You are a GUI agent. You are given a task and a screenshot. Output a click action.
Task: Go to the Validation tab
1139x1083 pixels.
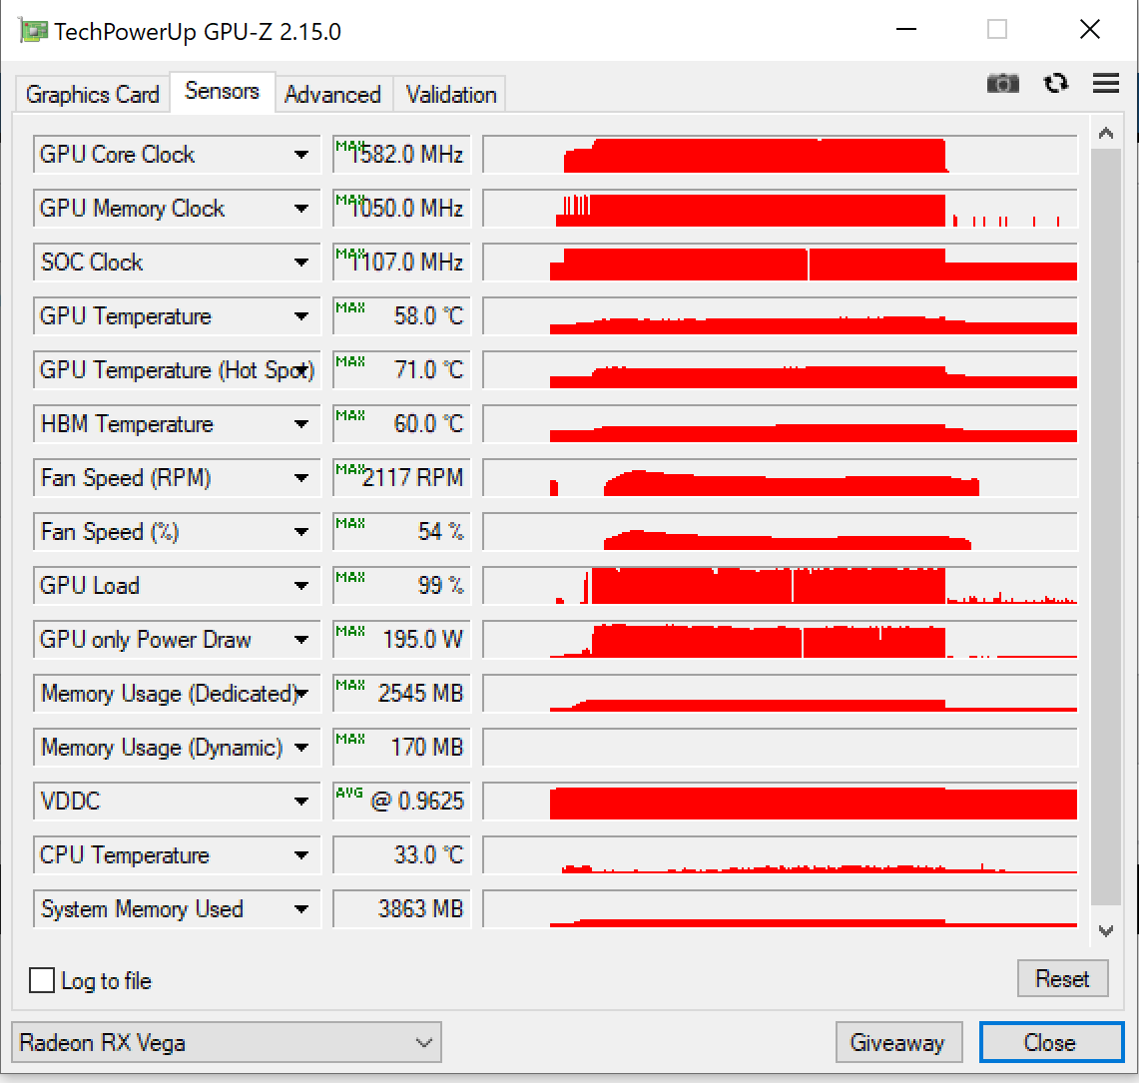[x=450, y=95]
